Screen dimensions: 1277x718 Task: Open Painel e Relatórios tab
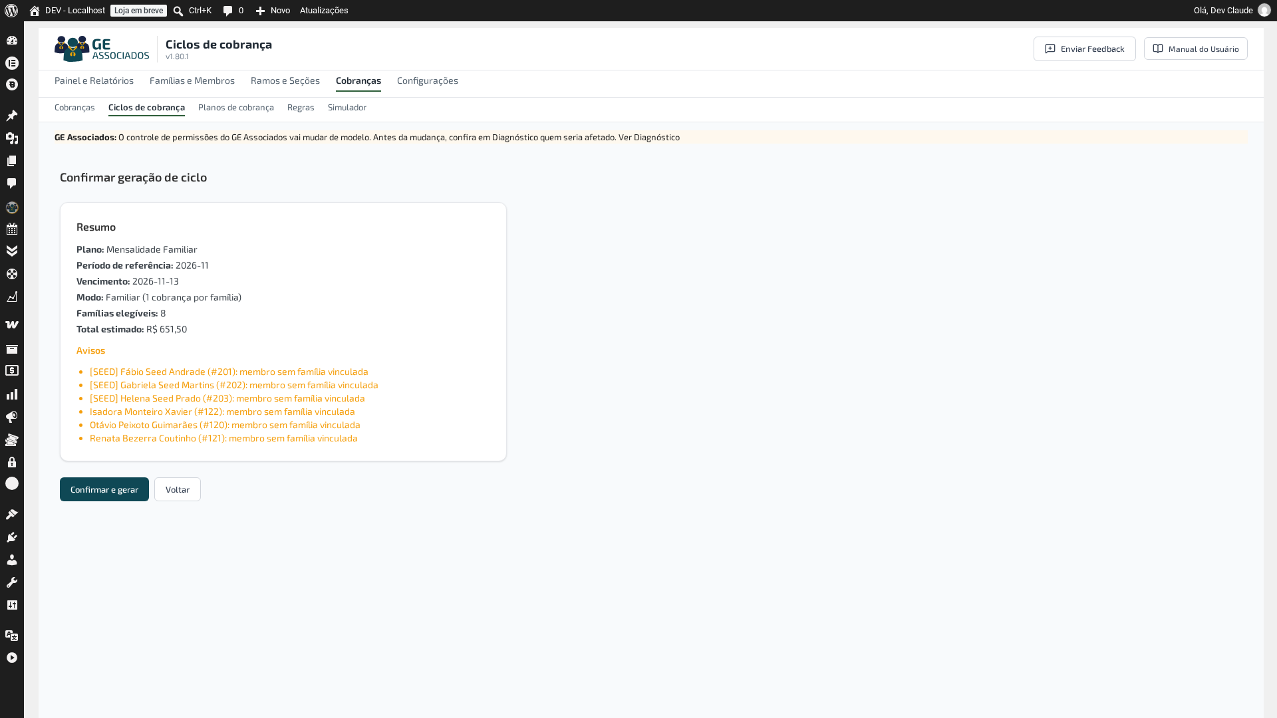pyautogui.click(x=94, y=80)
